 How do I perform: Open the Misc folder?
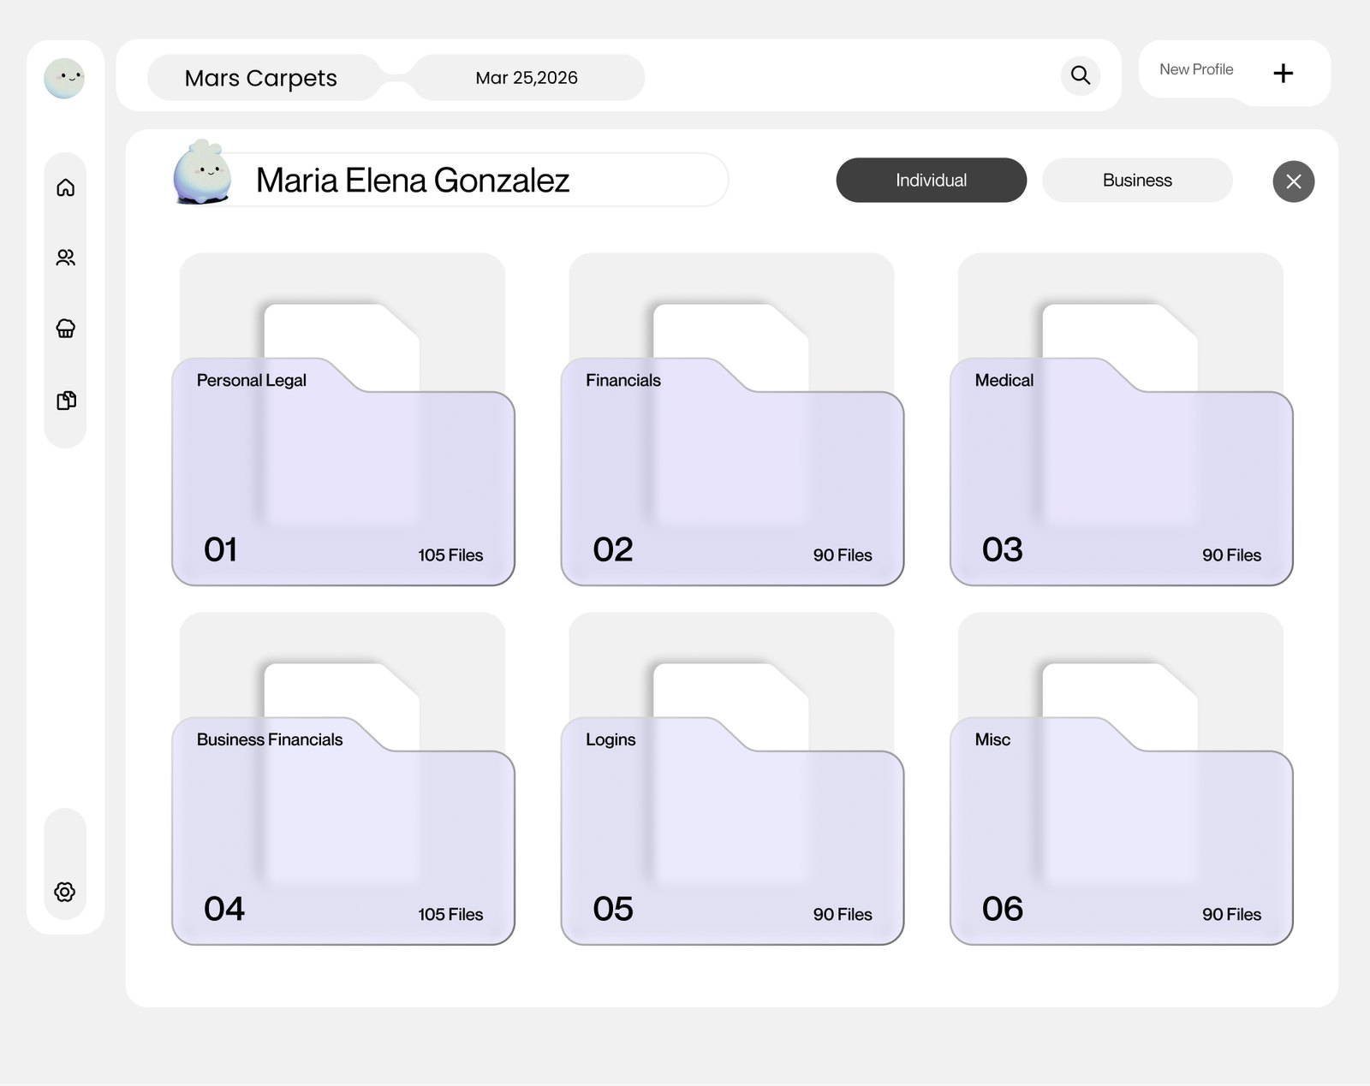1122,831
